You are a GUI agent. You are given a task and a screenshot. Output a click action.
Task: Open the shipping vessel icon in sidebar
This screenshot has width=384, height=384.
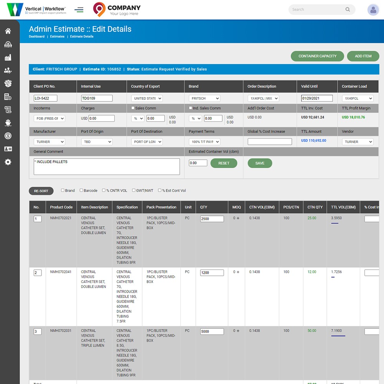point(8,122)
